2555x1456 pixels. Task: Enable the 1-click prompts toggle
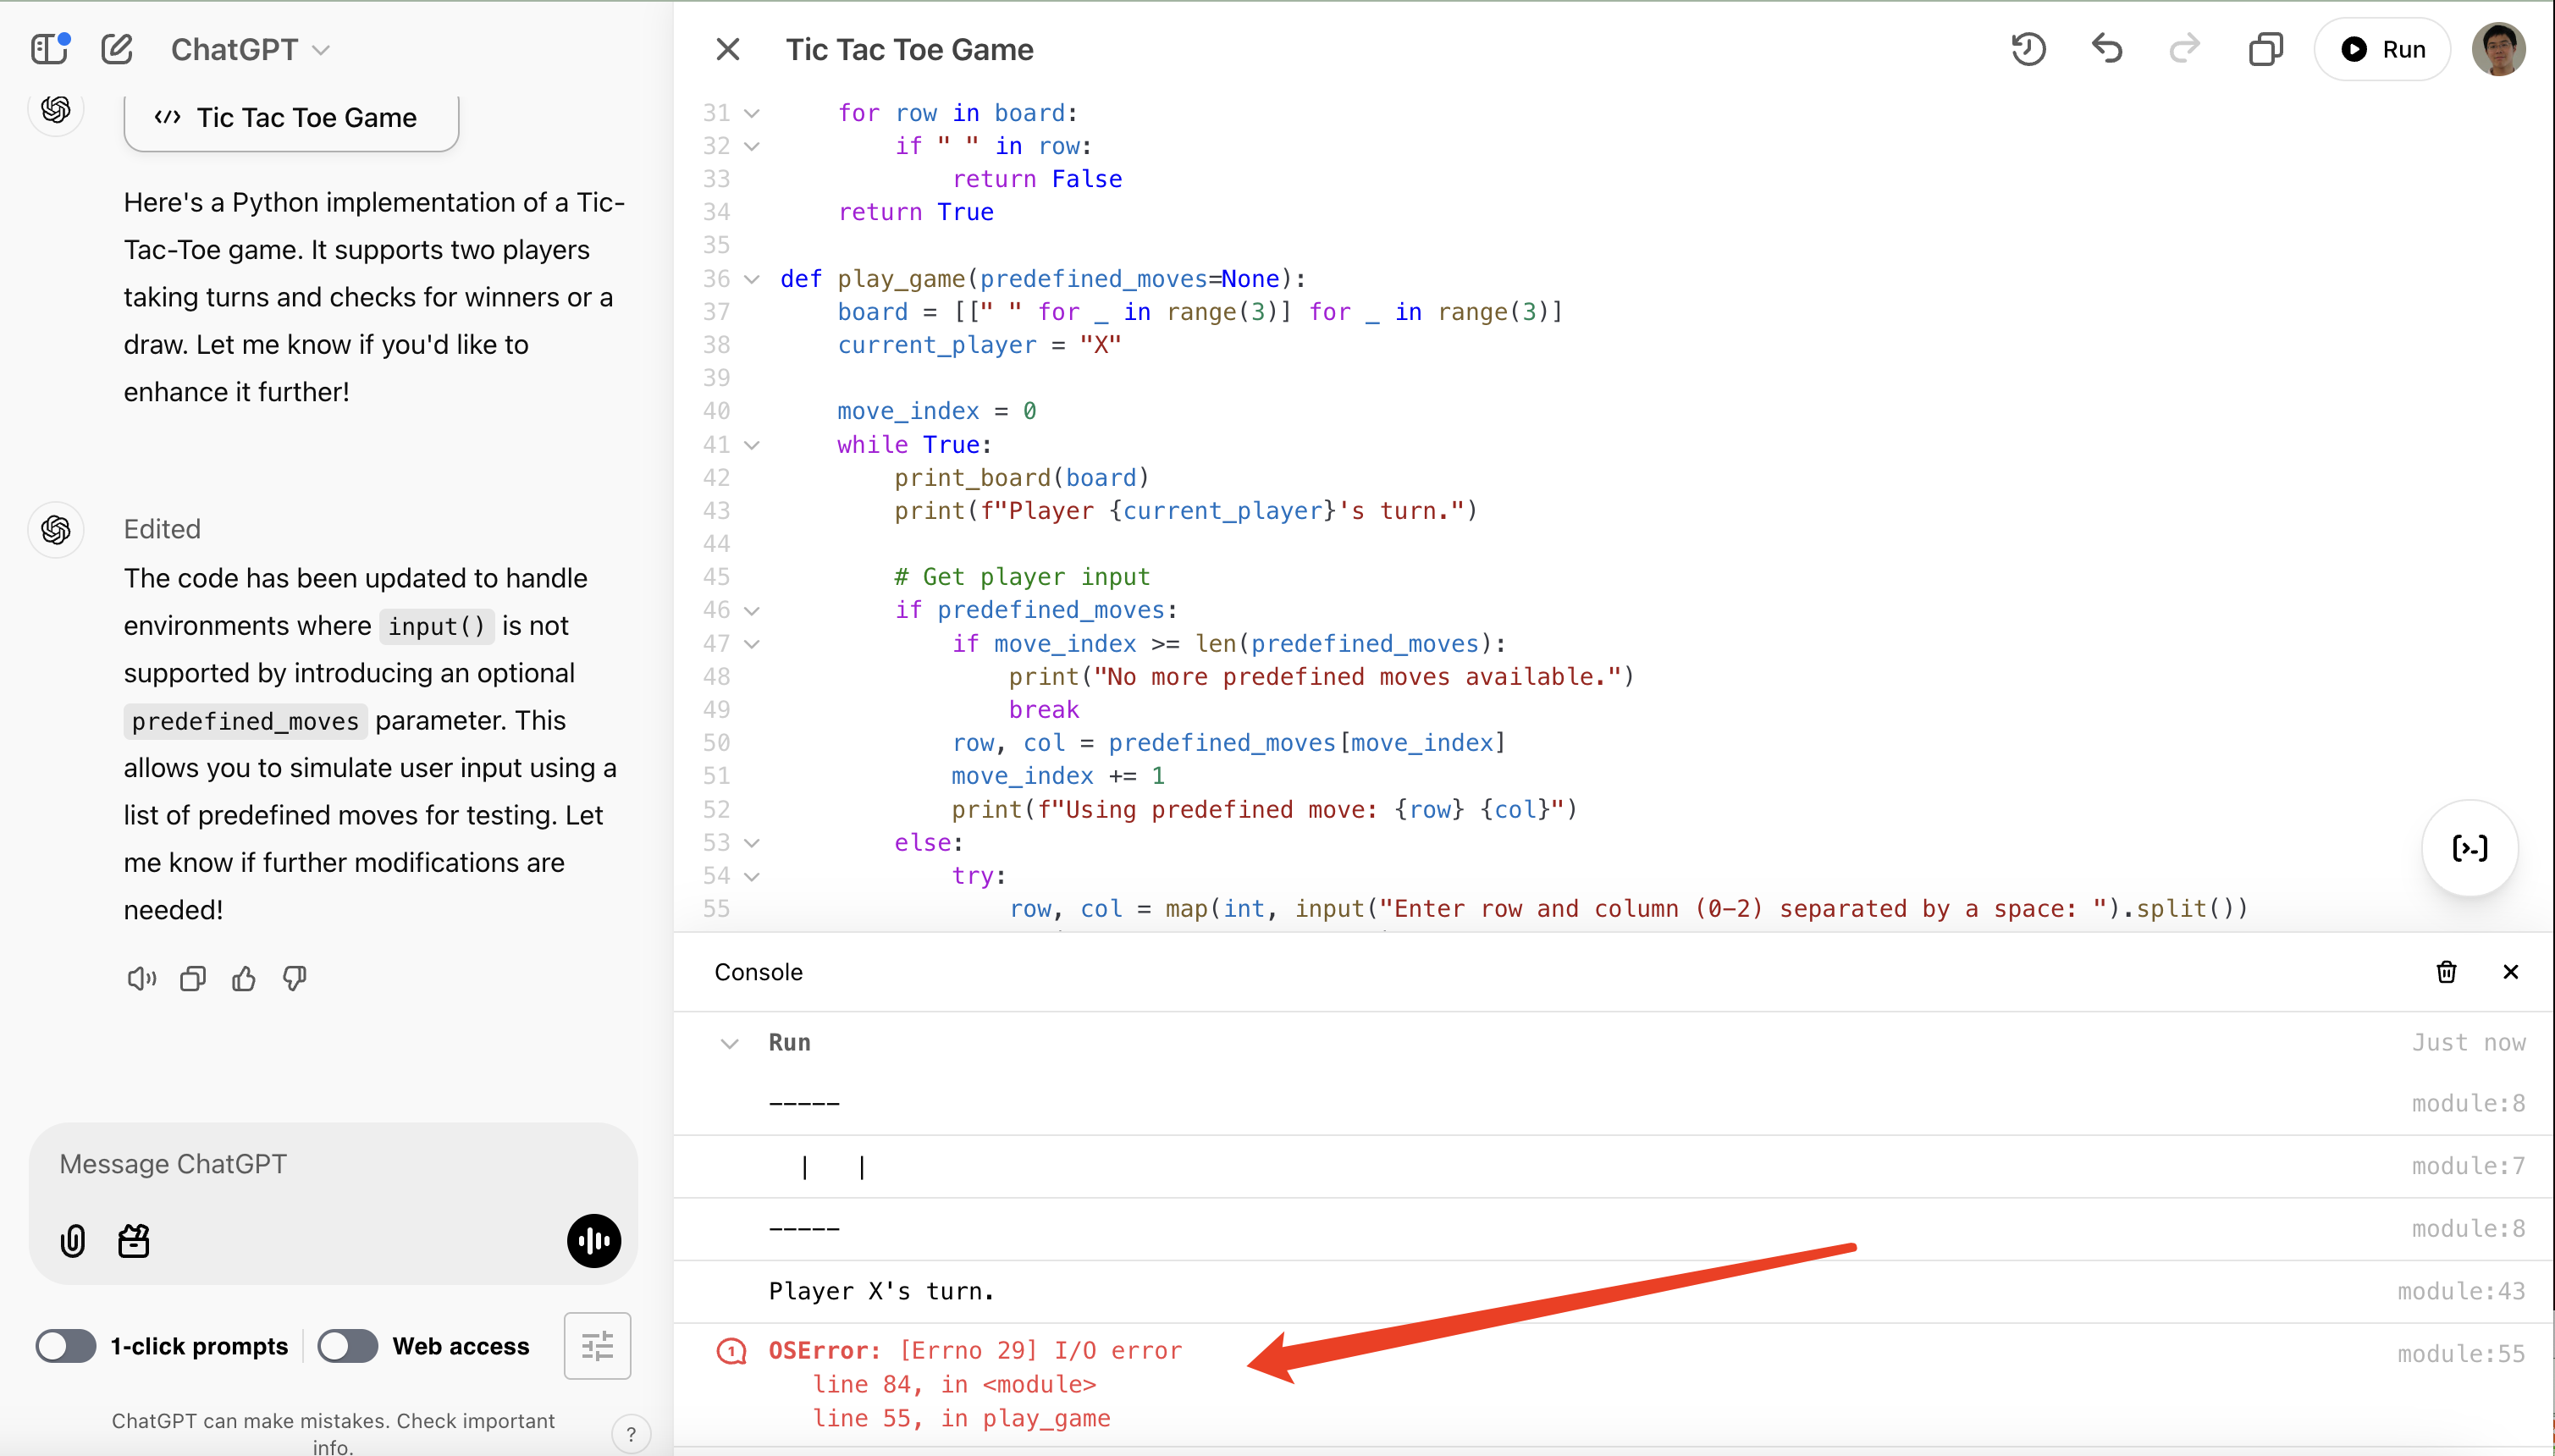click(x=66, y=1346)
